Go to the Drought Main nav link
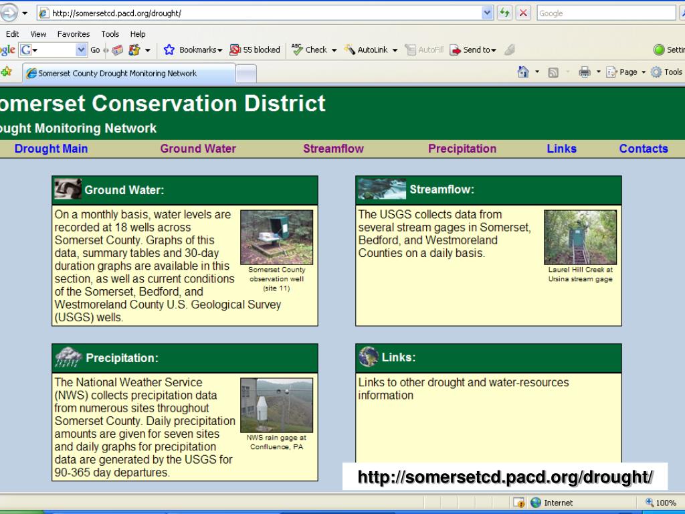685x514 pixels. pyautogui.click(x=51, y=149)
